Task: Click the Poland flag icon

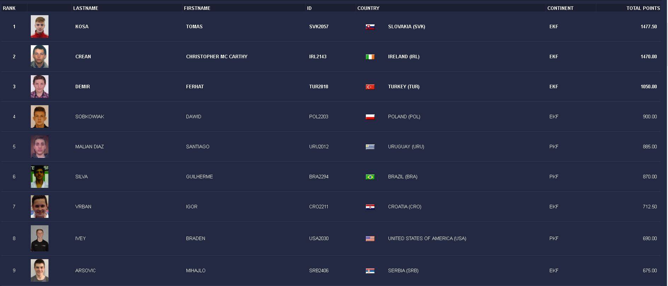Action: click(370, 117)
